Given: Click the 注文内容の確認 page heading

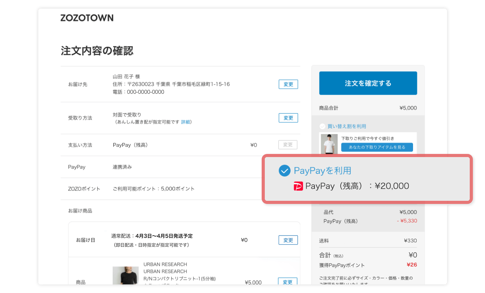Looking at the screenshot, I should point(97,51).
